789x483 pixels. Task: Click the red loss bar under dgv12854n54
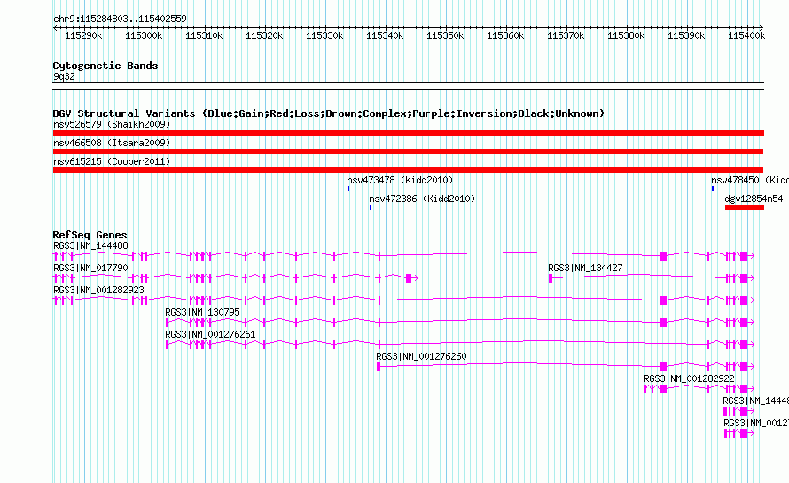coord(745,207)
